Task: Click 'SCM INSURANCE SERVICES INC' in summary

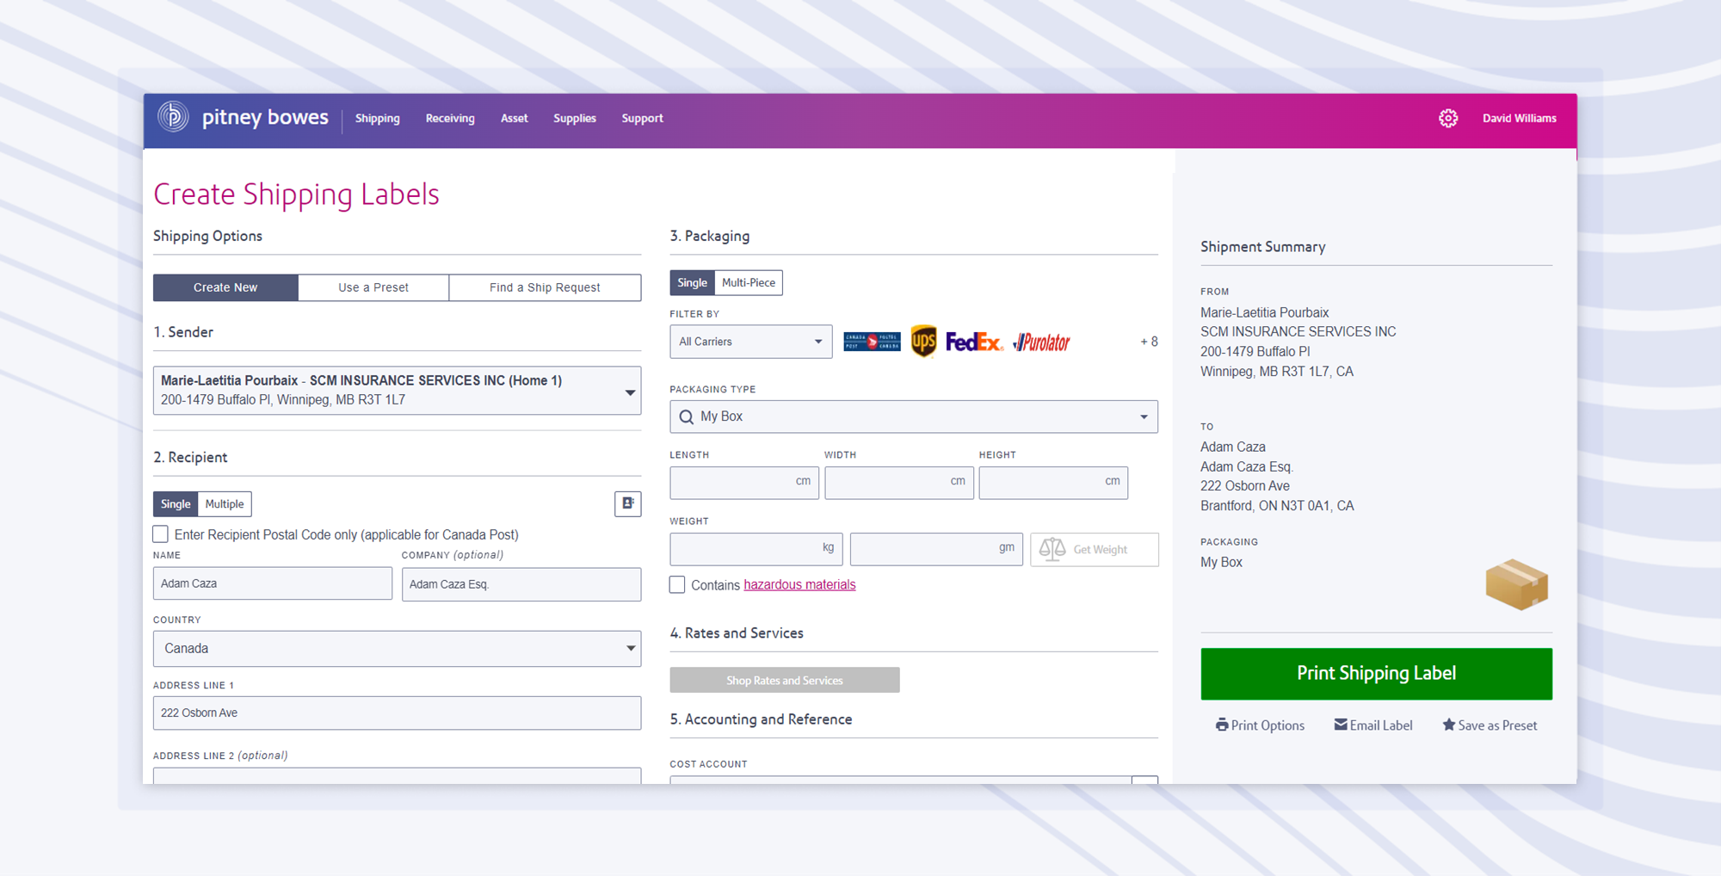Action: pyautogui.click(x=1298, y=332)
